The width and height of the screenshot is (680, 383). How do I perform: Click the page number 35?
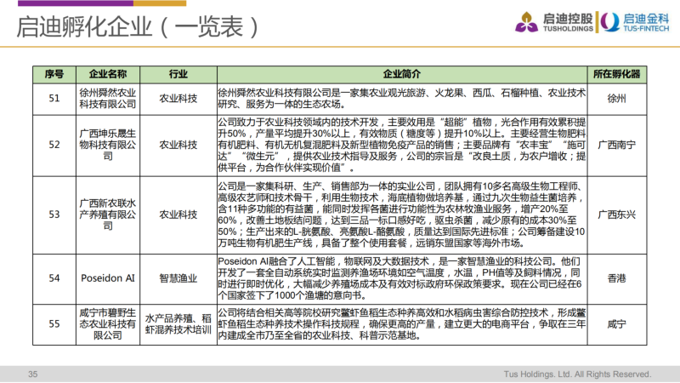(x=33, y=374)
